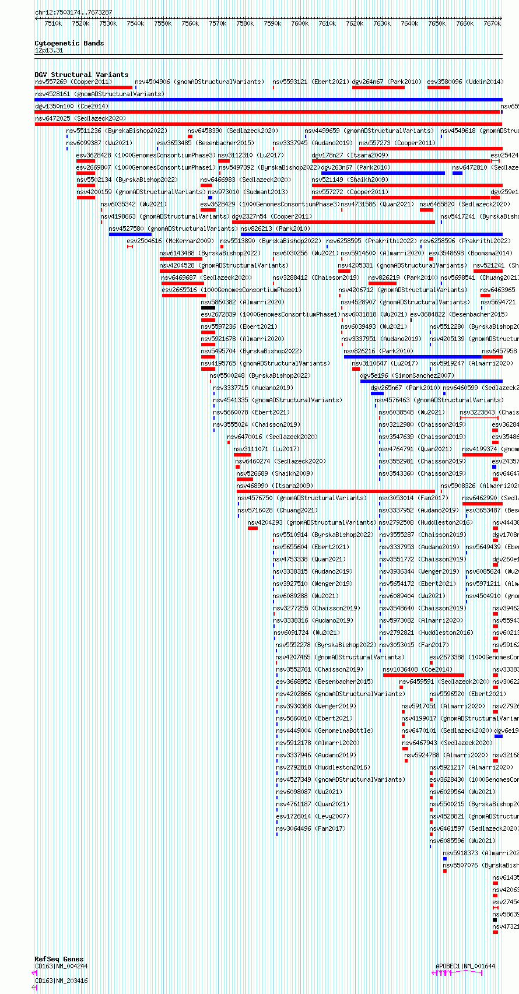Select variant nsv5918373 near the bottom
The width and height of the screenshot is (519, 994).
click(x=481, y=853)
